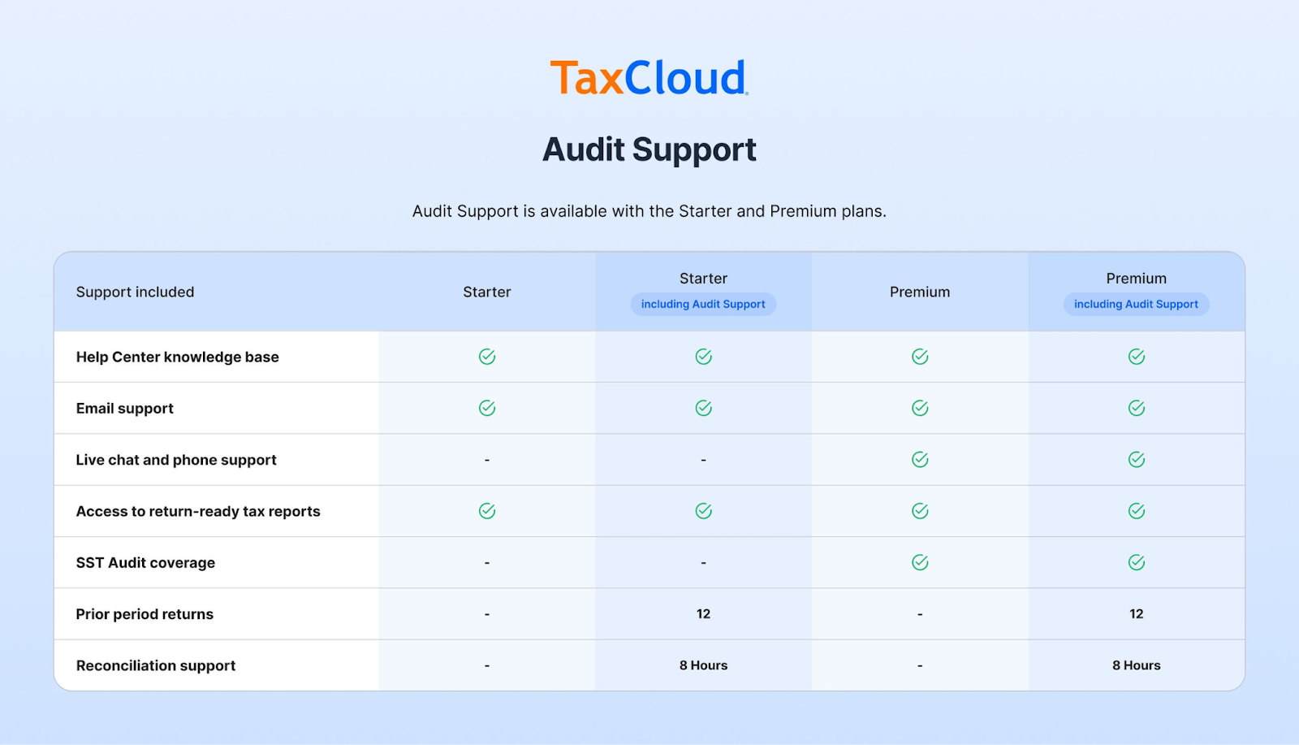
Task: Click the 'Email support' row label
Action: point(125,409)
